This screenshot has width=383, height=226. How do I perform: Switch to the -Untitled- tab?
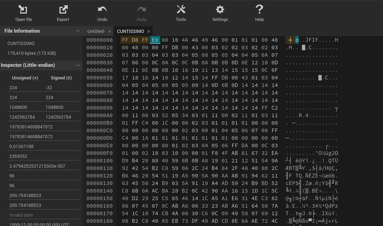(x=95, y=31)
